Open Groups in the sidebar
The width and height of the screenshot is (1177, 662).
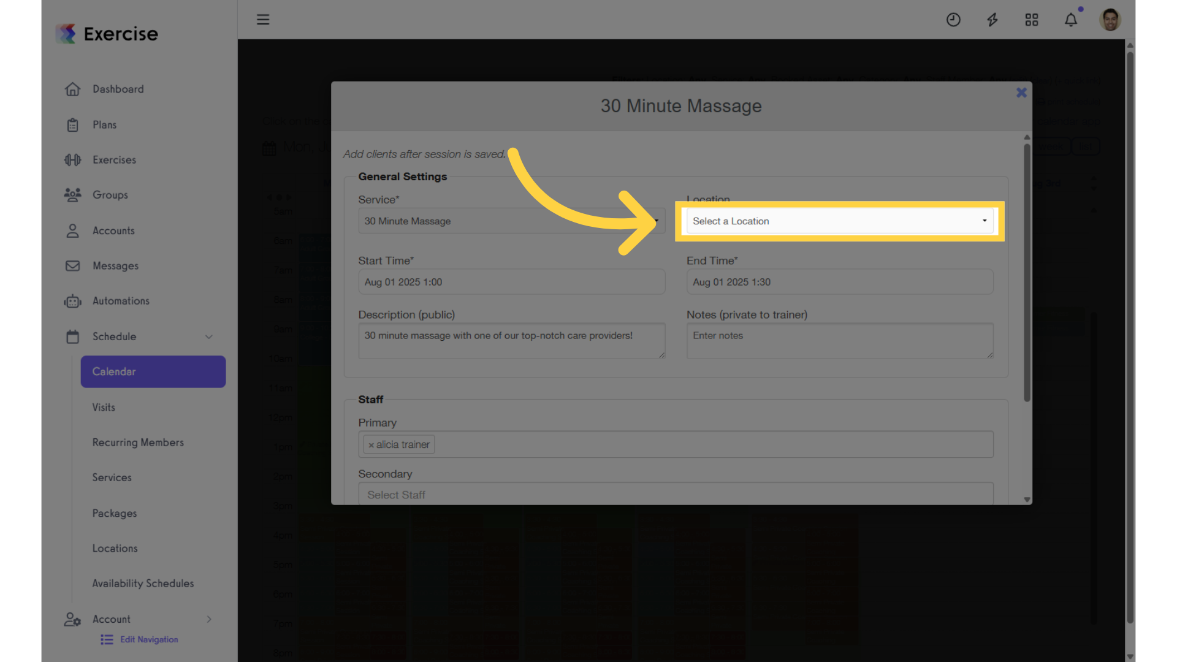pyautogui.click(x=110, y=195)
